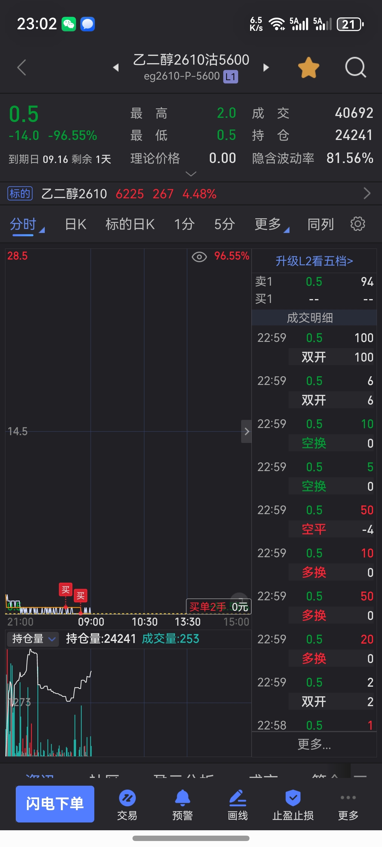Toggle the favorite star for this contract

(309, 67)
